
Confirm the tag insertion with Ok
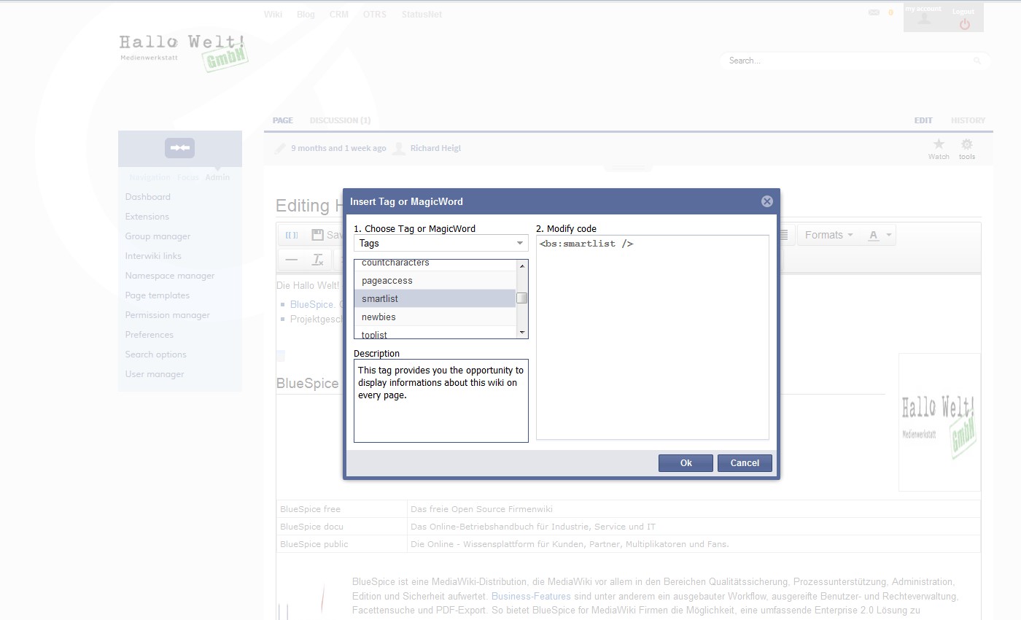(x=685, y=462)
